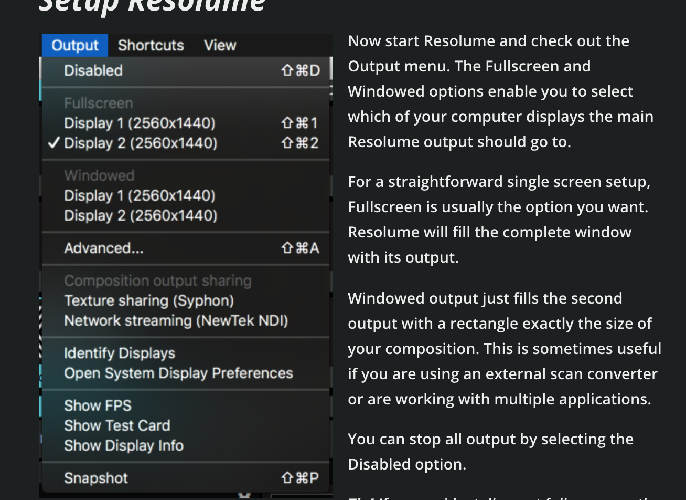
Task: Enable Network streaming (NewTek NDI)
Action: (x=176, y=321)
